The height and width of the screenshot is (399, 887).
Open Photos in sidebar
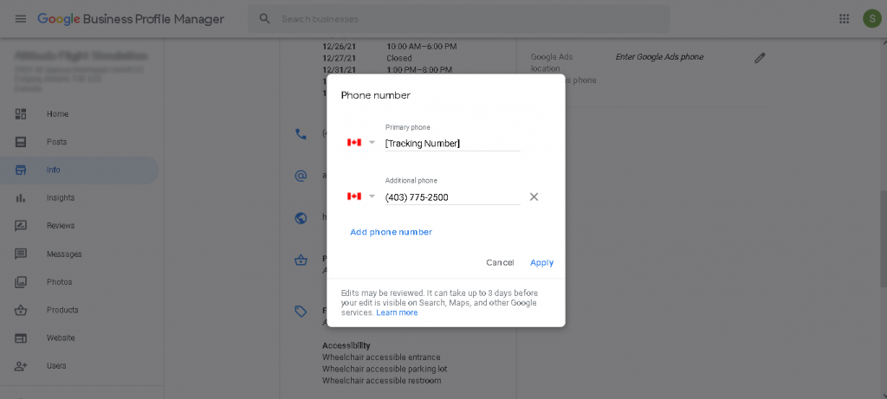click(60, 282)
